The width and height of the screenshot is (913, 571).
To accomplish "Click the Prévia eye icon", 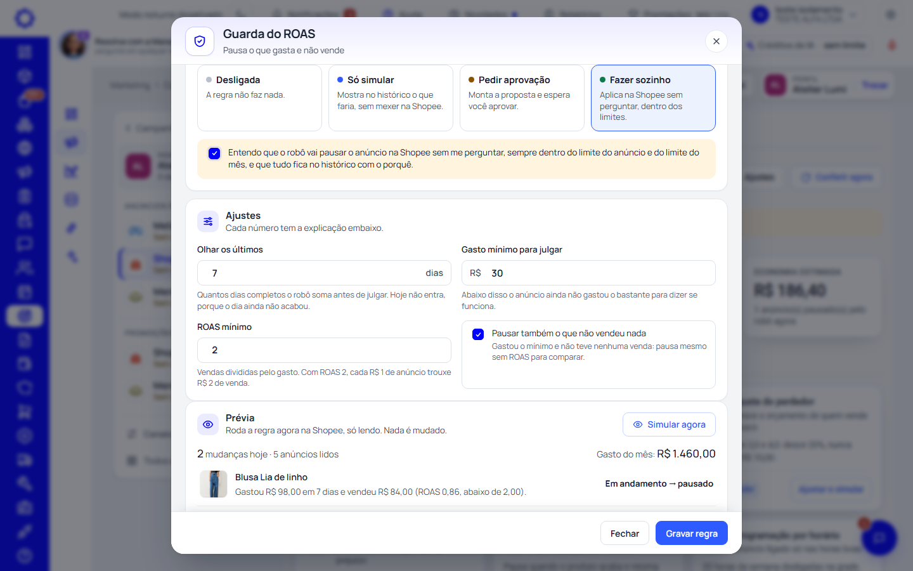I will (208, 424).
